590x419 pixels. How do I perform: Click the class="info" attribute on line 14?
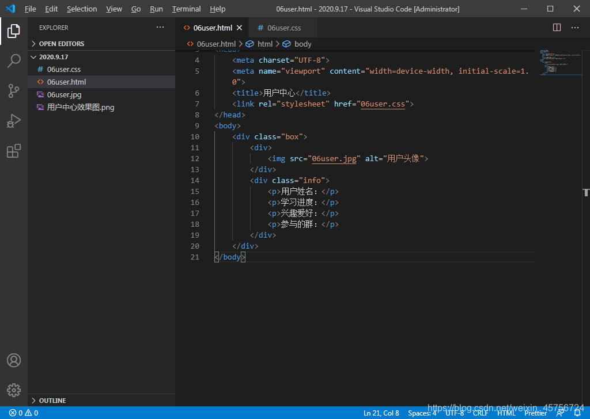298,180
